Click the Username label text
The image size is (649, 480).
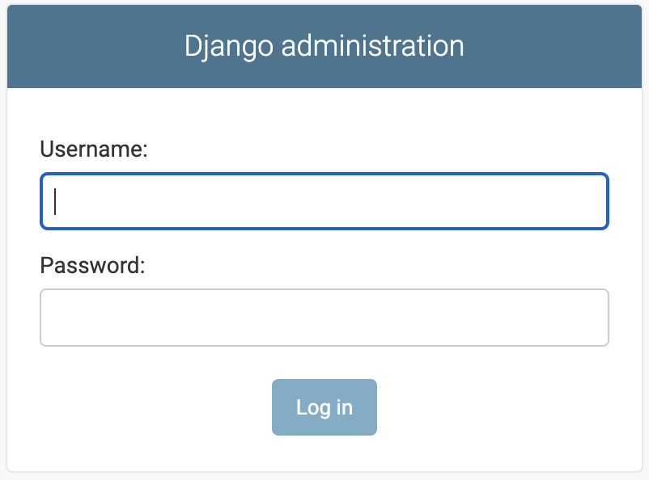(94, 149)
